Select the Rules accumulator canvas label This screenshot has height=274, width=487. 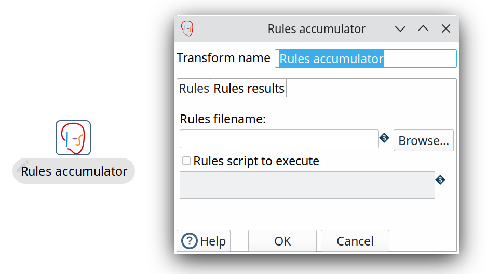click(x=74, y=171)
